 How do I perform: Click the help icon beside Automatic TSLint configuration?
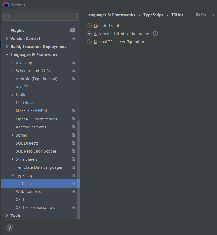(155, 34)
